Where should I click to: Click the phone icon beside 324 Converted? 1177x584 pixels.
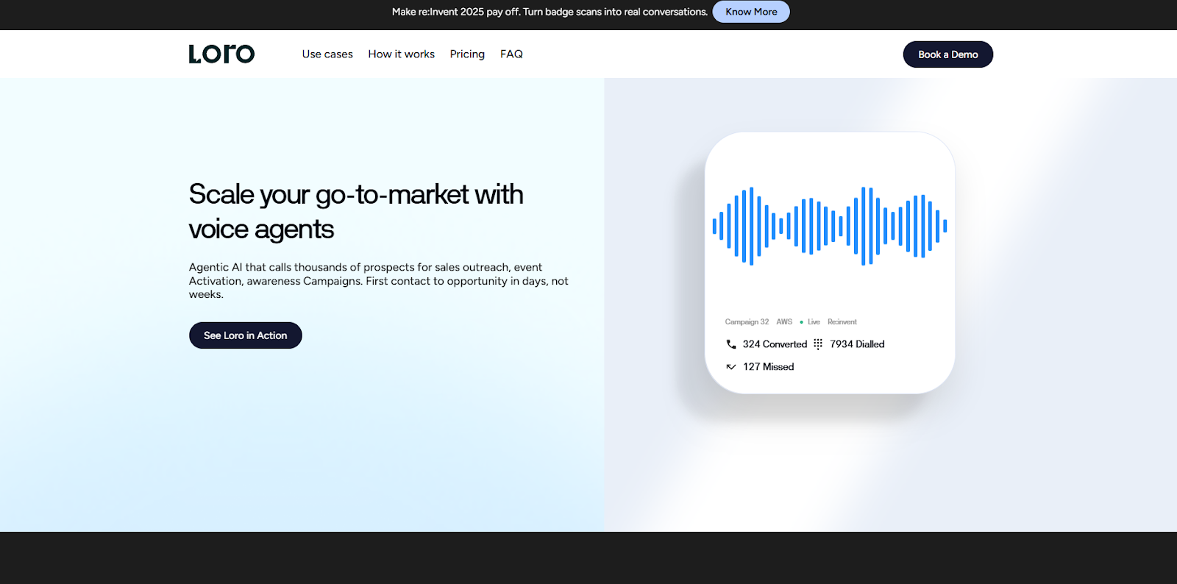(x=731, y=344)
